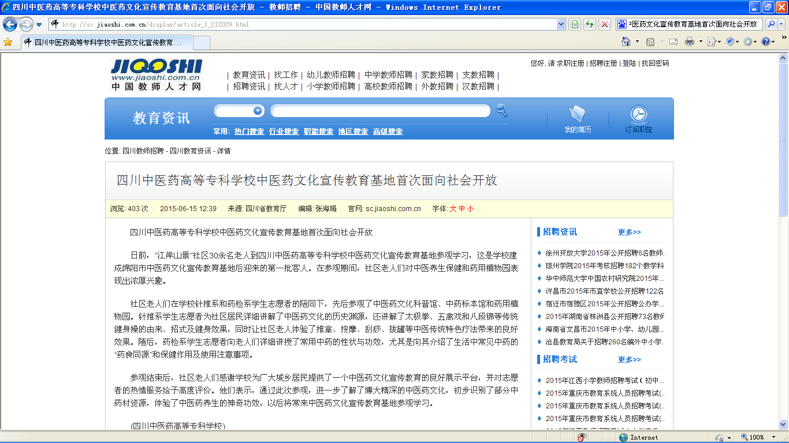Open the Home page icon

click(626, 42)
